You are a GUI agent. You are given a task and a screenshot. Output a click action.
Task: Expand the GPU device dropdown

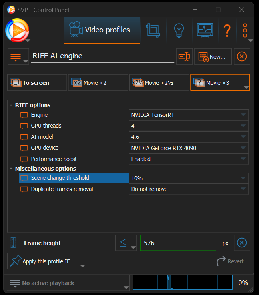tap(189, 148)
